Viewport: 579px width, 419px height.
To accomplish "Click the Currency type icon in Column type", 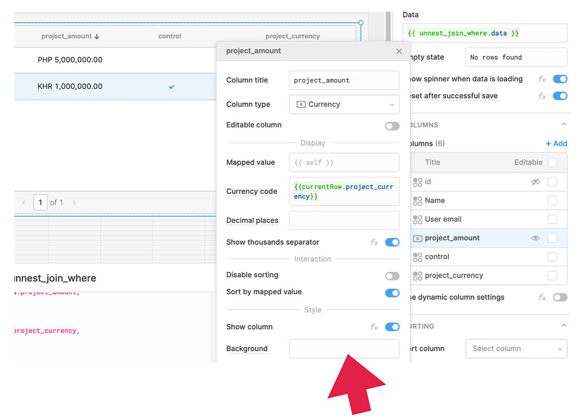I will tap(303, 104).
